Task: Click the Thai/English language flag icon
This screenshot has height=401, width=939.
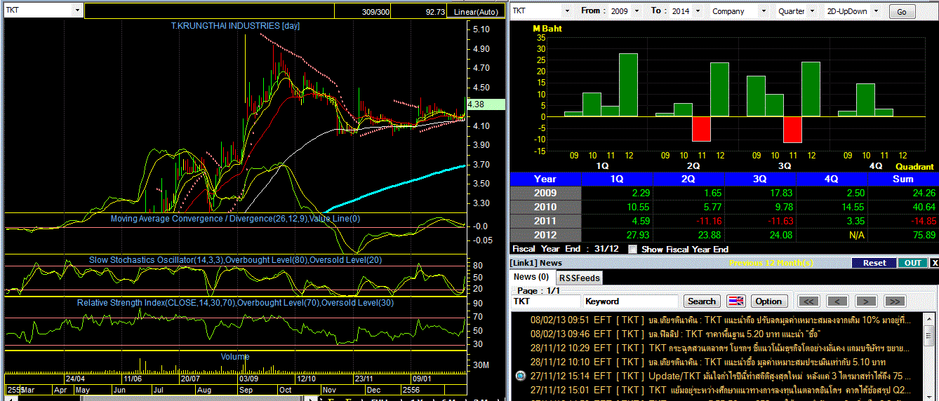Action: click(x=735, y=301)
